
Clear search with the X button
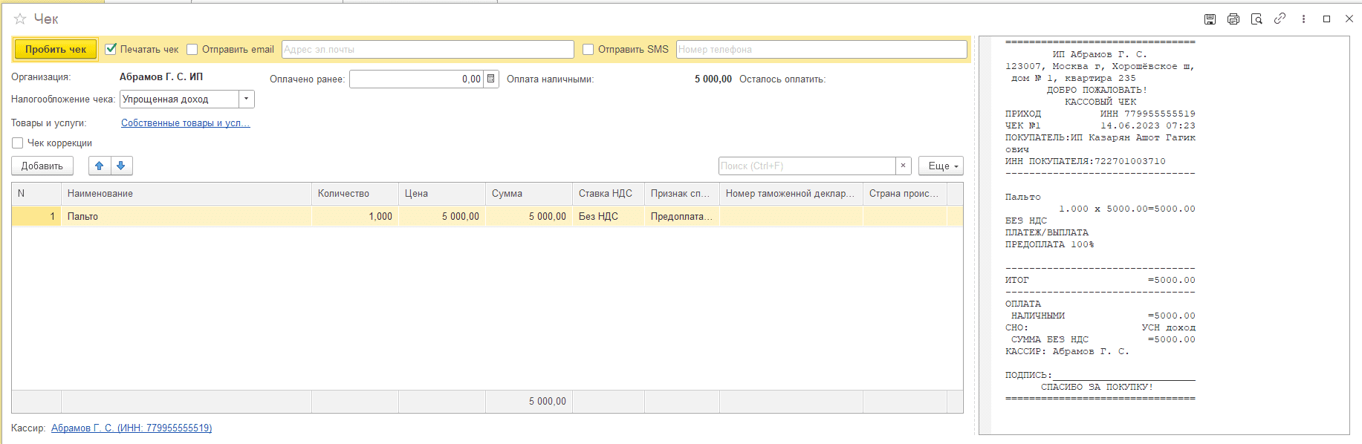(903, 166)
